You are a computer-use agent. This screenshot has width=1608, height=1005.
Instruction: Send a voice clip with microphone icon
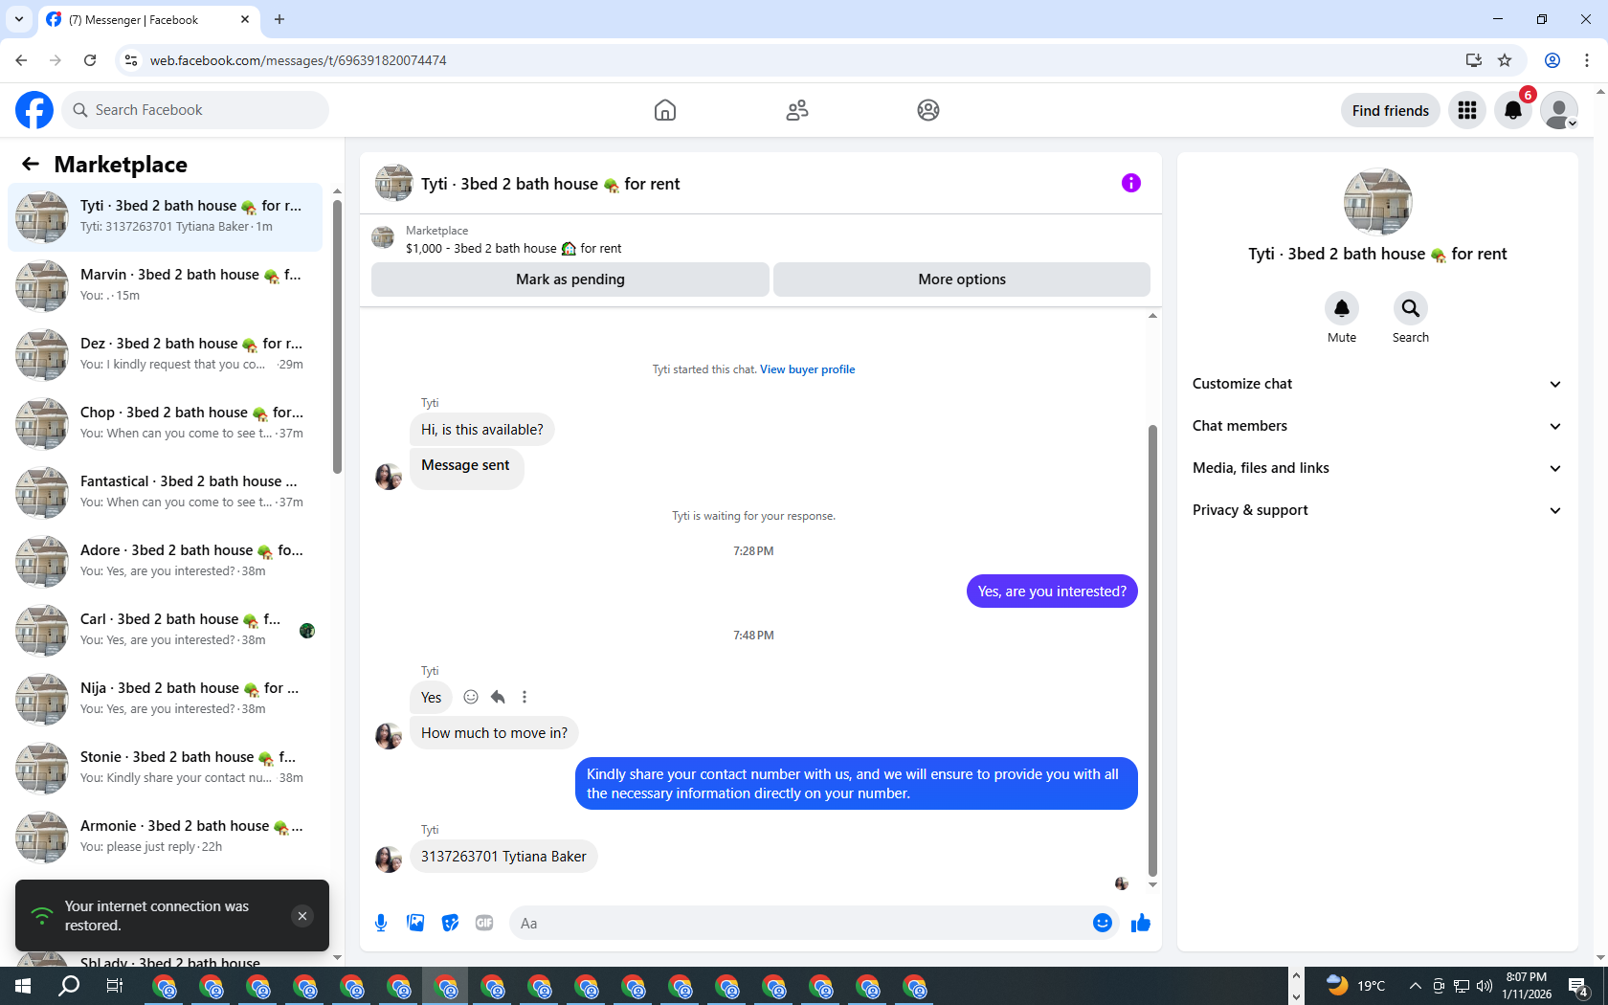[381, 923]
